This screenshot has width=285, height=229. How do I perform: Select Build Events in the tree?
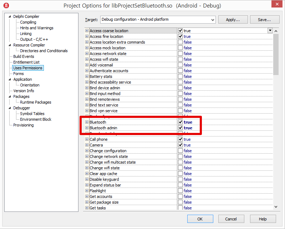tap(24, 56)
